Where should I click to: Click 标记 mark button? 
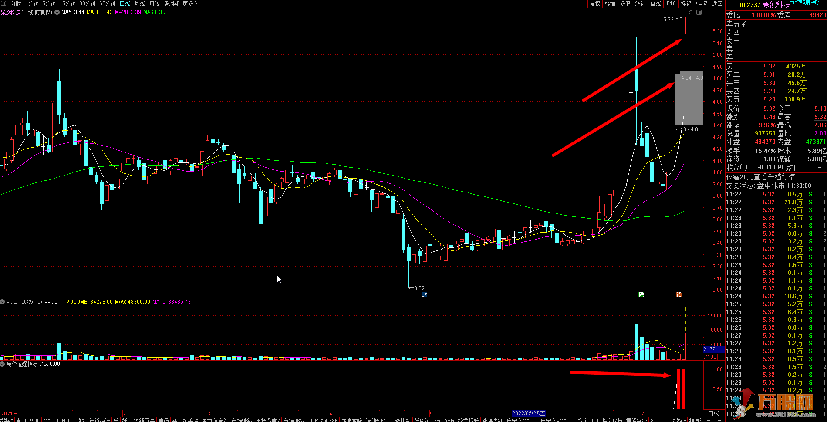[686, 3]
